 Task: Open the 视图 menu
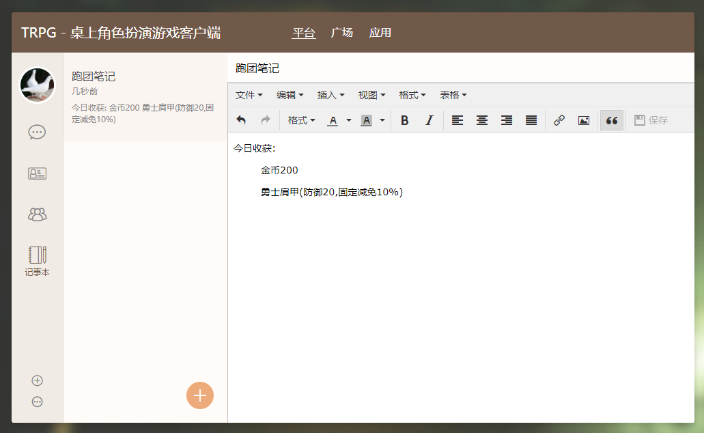point(371,95)
